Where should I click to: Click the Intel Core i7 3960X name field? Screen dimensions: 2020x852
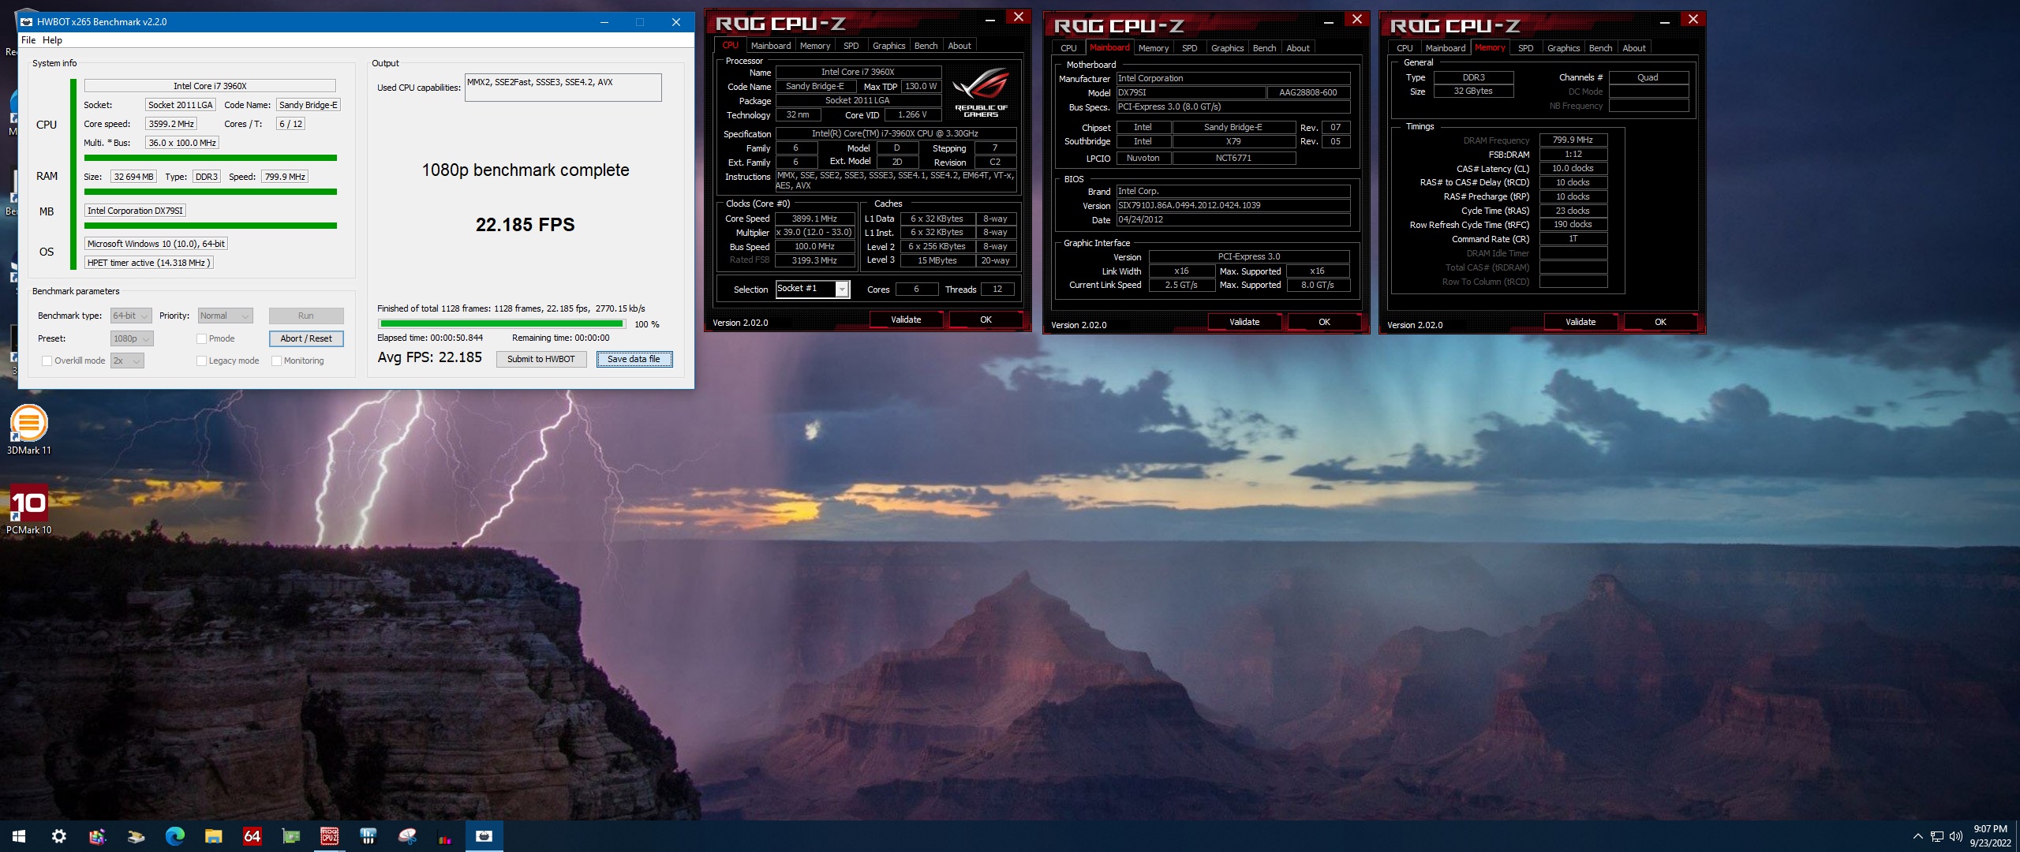point(210,86)
